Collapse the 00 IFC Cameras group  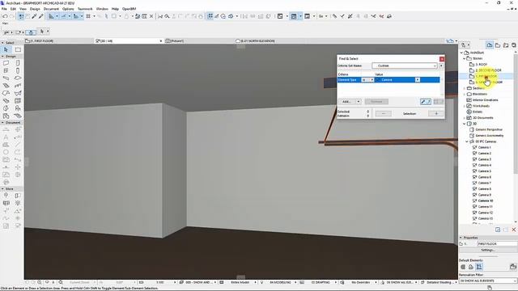coord(467,141)
